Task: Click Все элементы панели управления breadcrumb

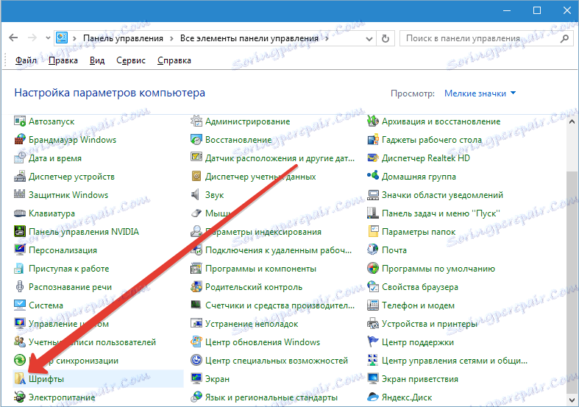Action: point(249,38)
